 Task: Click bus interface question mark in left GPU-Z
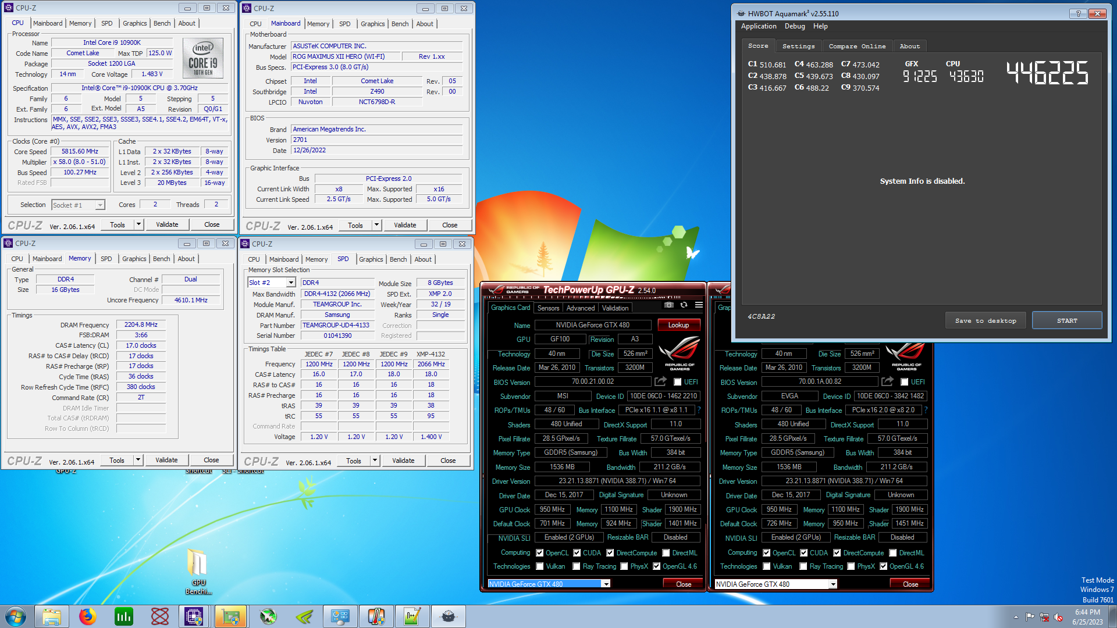pyautogui.click(x=699, y=410)
